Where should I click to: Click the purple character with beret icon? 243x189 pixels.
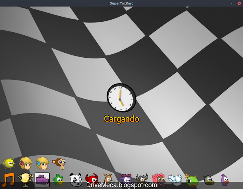coord(126,180)
